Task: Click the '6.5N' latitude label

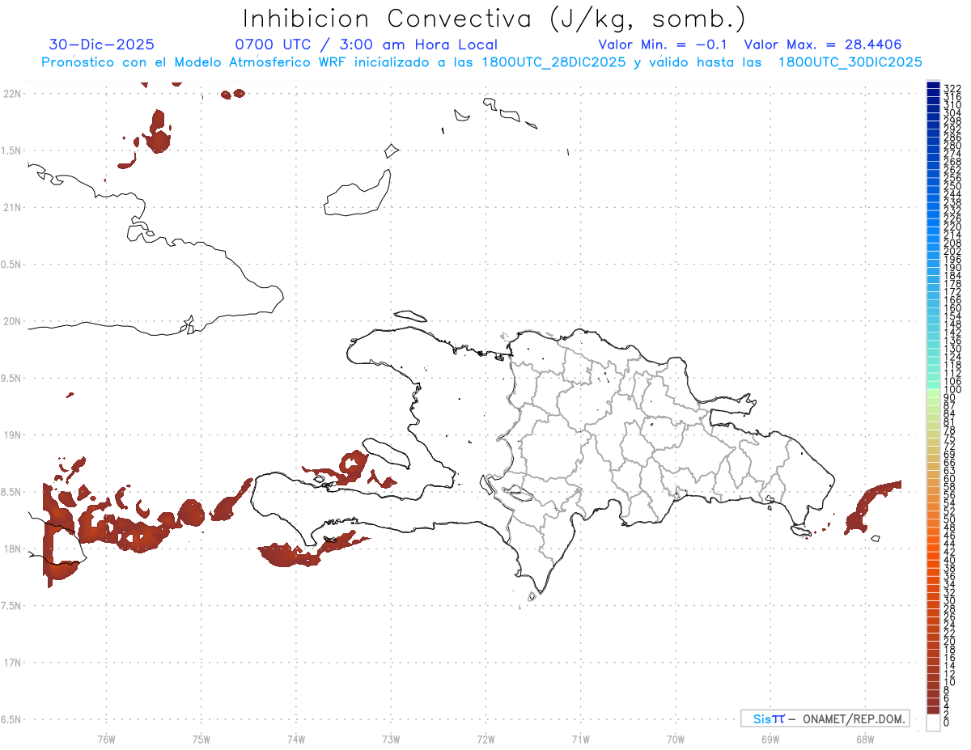Action: (12, 719)
